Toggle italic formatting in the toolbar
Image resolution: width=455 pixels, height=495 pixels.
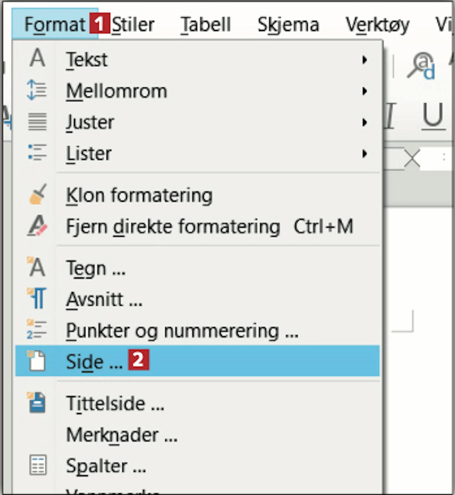point(390,116)
